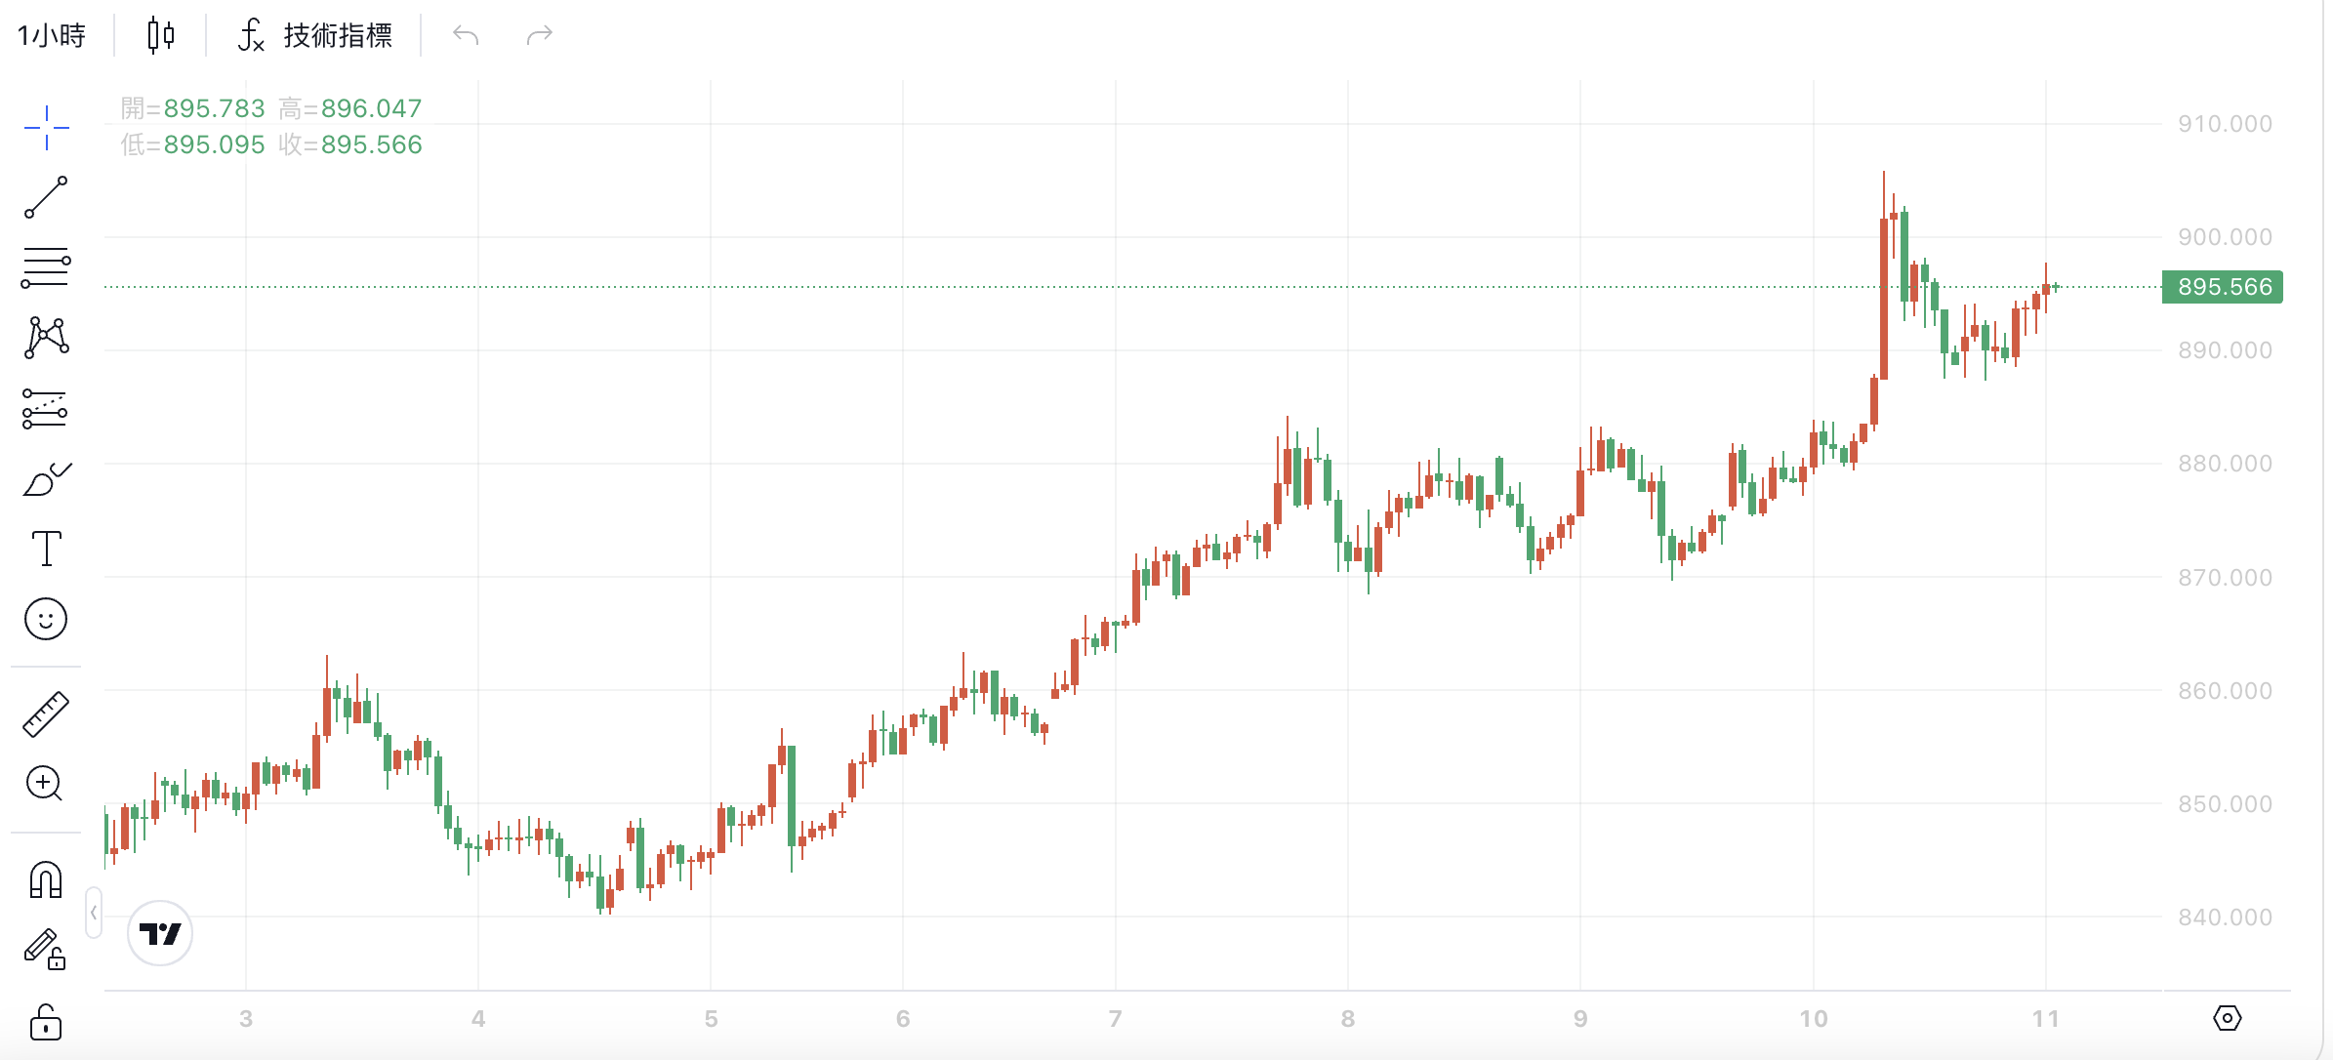Select the ruler measure tool
Screen dimensions: 2333x1060
click(x=46, y=713)
